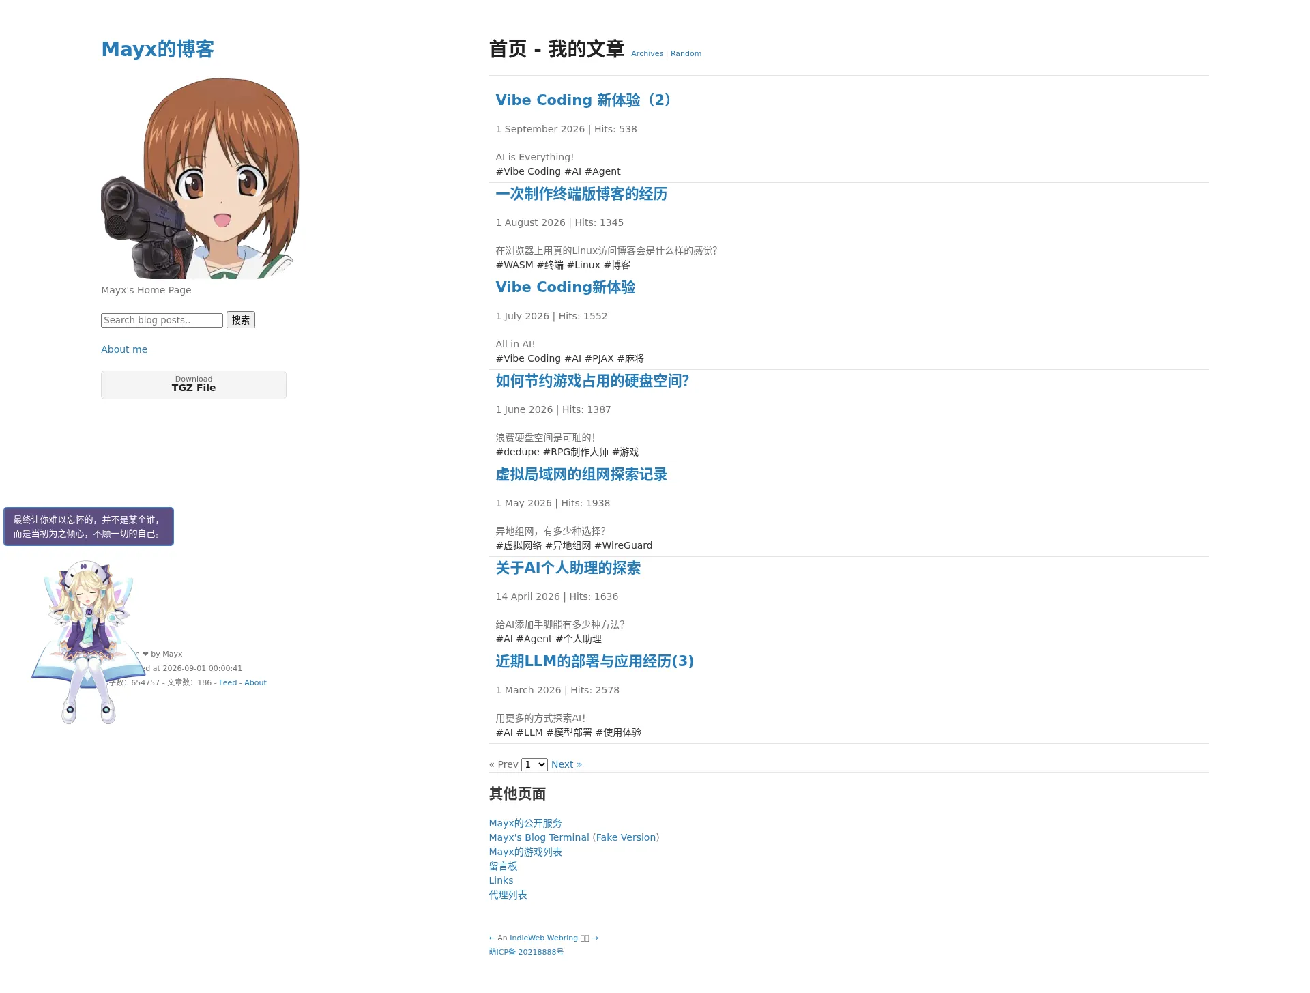Screen dimensions: 1310x993
Task: Click text '给AI添加手脚能有多少种方法?'
Action: (560, 624)
